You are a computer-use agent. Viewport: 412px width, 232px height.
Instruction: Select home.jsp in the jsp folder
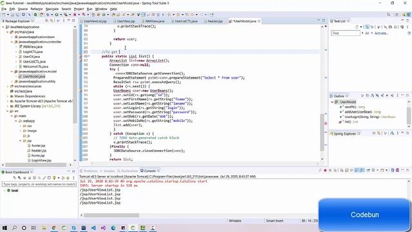tap(38, 155)
